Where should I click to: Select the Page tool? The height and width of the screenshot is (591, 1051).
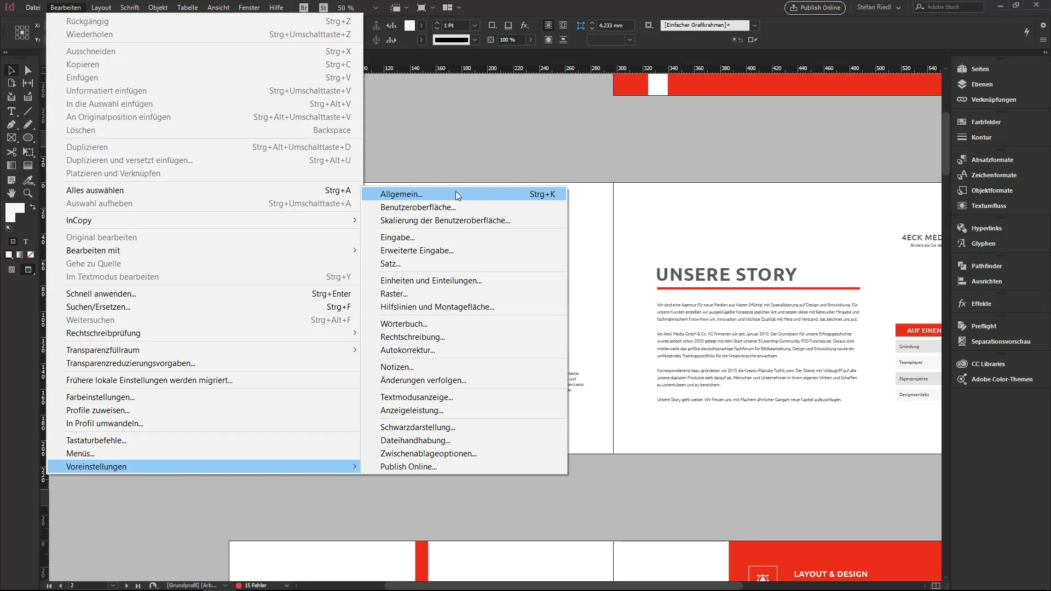pos(11,83)
